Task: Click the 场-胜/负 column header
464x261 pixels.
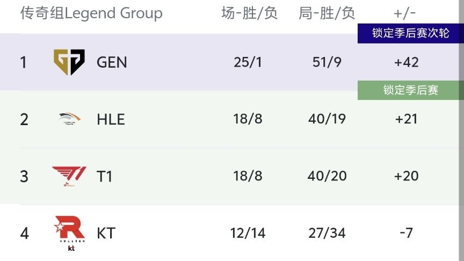Action: point(250,13)
